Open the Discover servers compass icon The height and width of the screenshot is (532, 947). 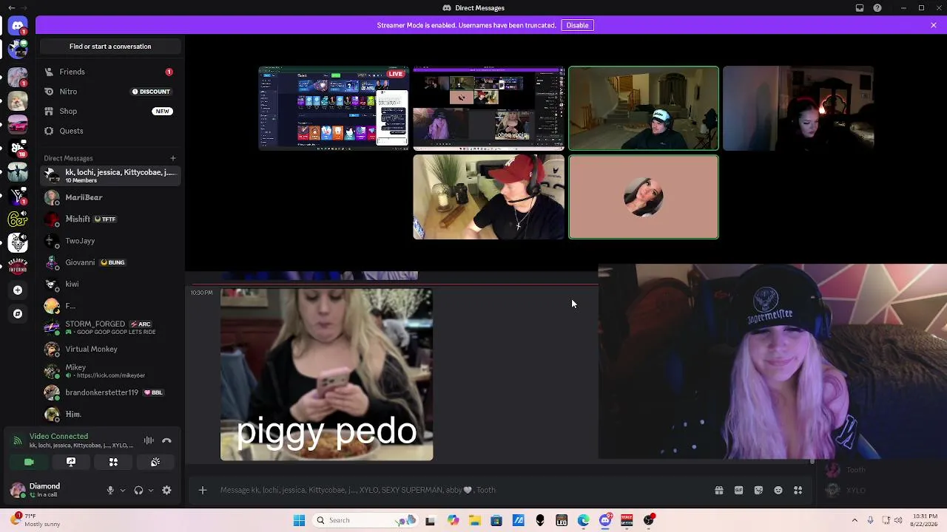click(x=18, y=313)
